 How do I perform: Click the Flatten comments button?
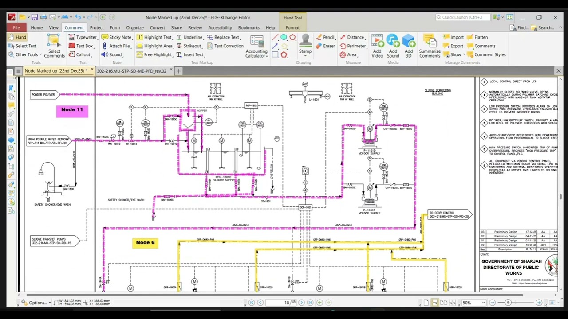[x=477, y=37]
